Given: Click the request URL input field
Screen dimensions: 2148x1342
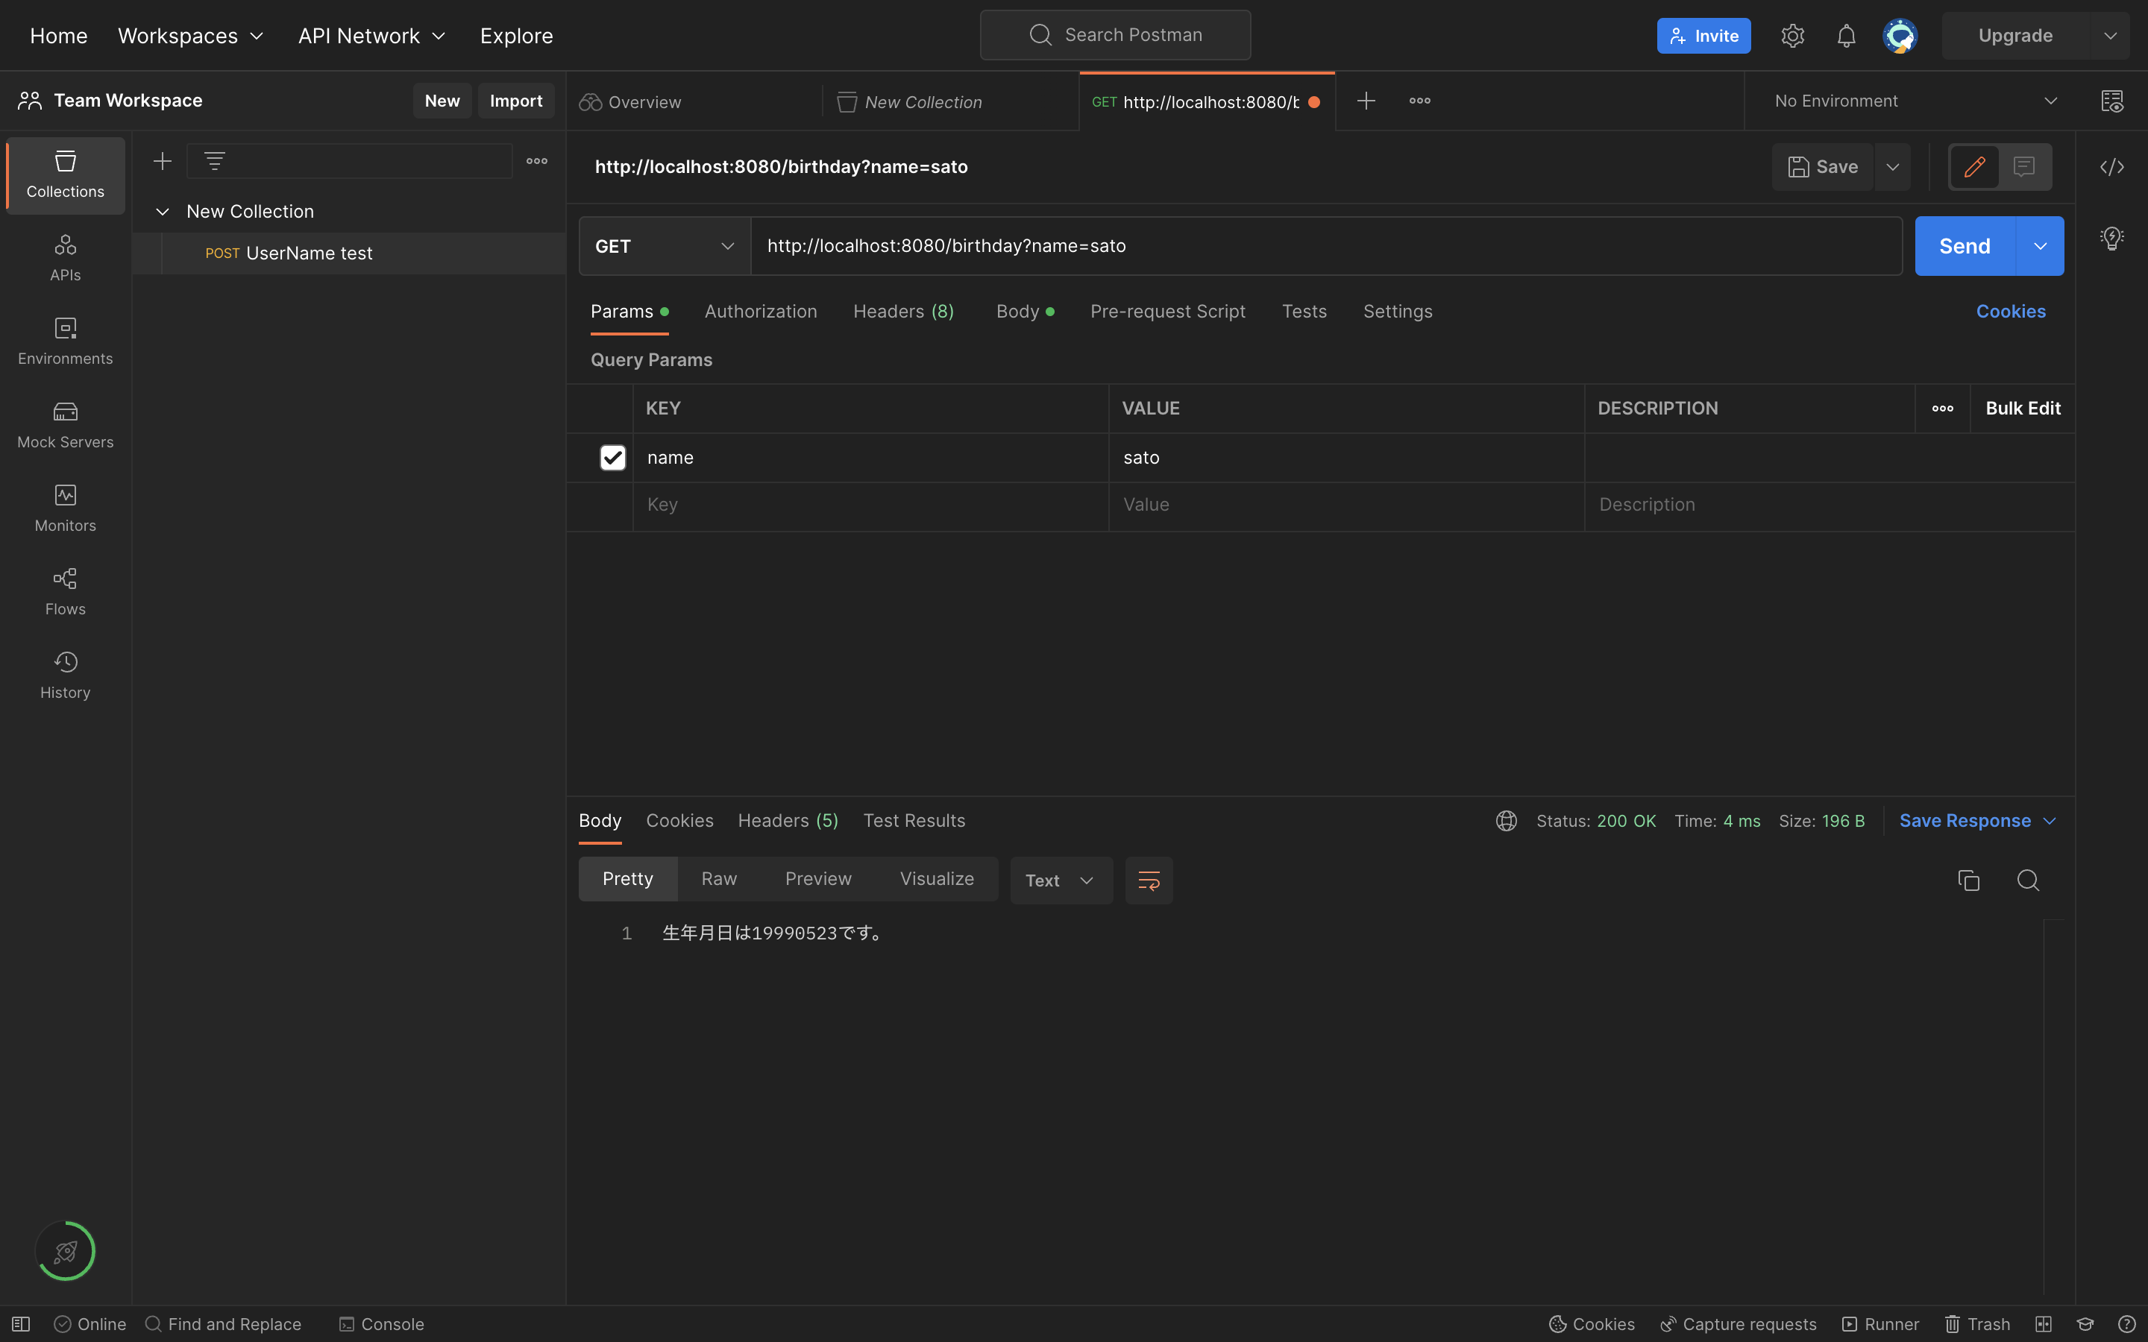Looking at the screenshot, I should pos(1243,246).
